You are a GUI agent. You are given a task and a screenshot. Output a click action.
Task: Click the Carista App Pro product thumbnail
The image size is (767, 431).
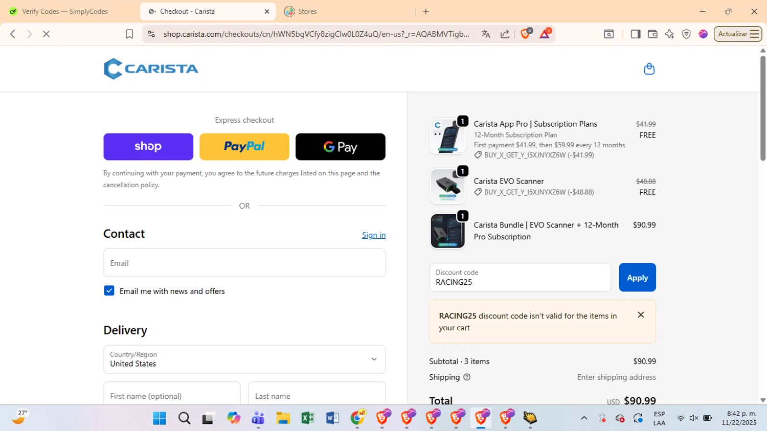pyautogui.click(x=447, y=136)
